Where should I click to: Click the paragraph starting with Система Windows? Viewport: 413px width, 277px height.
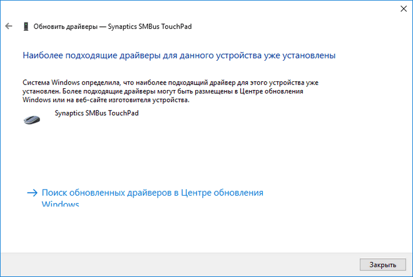tap(170, 91)
